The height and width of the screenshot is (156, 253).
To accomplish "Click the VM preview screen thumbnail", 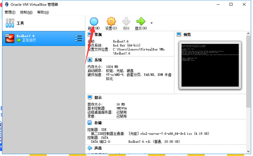I will [x=210, y=65].
